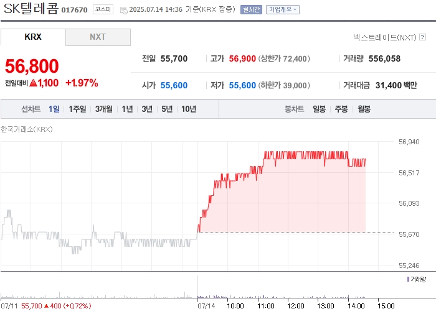Show the 일봉 daily candle chart

pyautogui.click(x=319, y=109)
